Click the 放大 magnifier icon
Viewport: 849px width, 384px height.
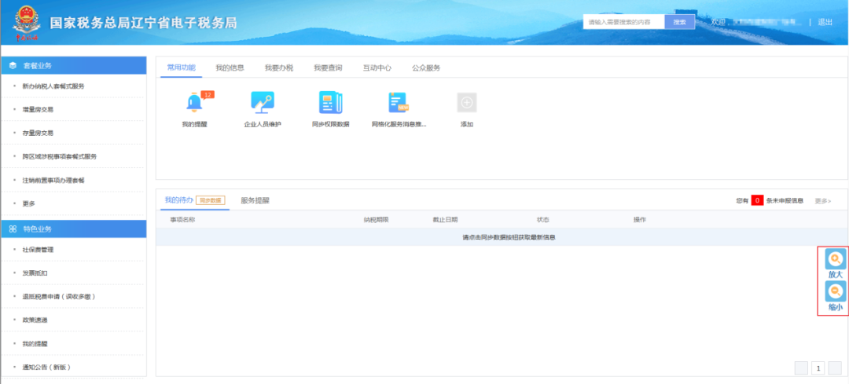click(x=836, y=259)
